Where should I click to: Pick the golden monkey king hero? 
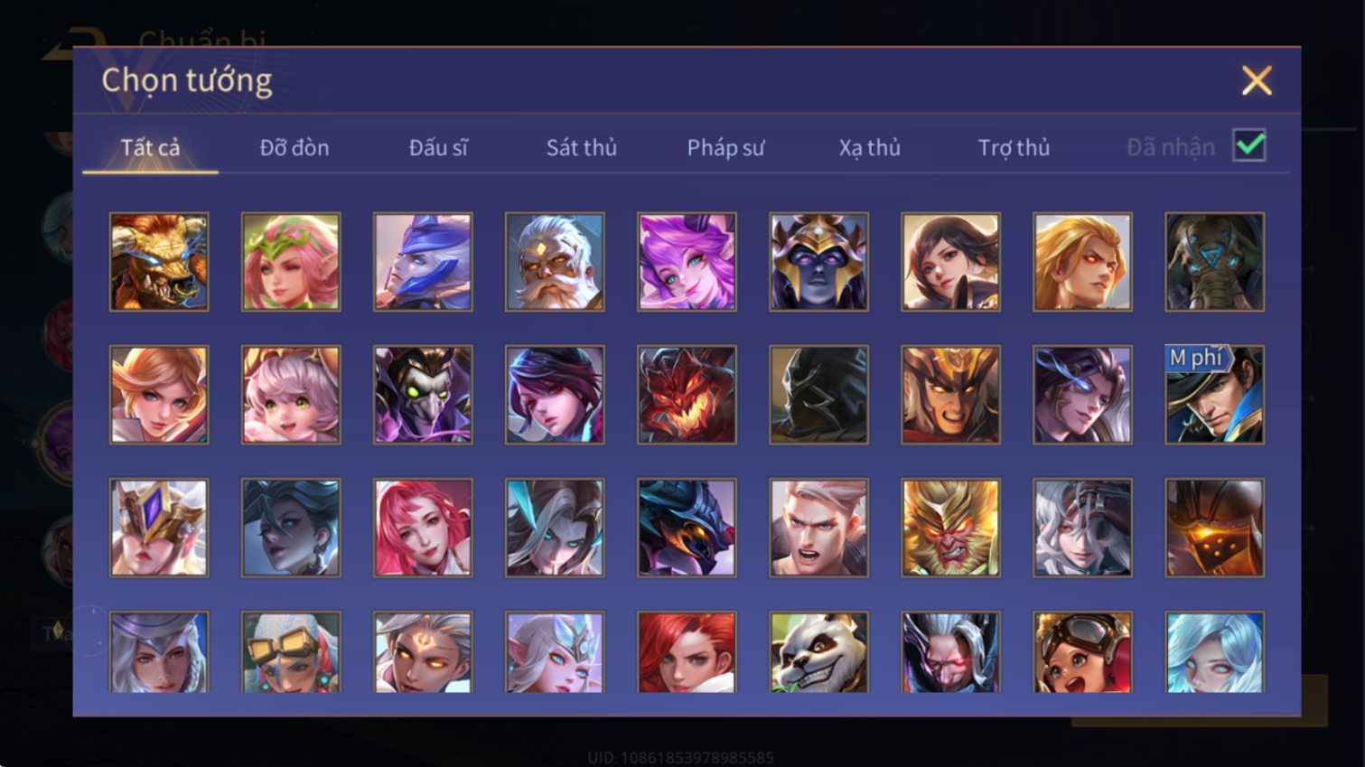(x=950, y=528)
